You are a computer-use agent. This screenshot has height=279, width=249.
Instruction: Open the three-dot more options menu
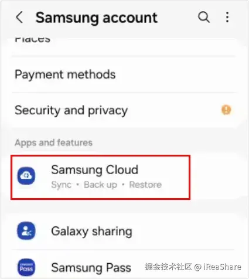click(x=227, y=17)
